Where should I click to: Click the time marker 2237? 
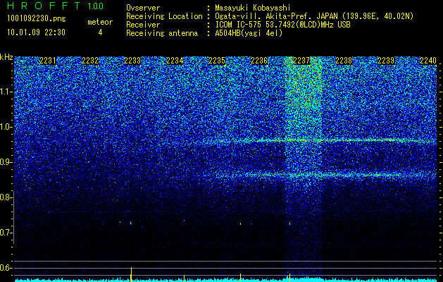coord(301,61)
